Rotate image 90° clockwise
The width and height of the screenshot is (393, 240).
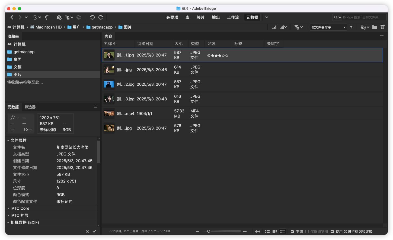pos(101,17)
